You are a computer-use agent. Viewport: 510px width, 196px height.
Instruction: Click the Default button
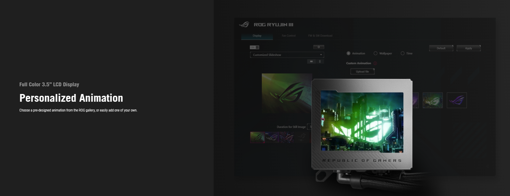[x=441, y=48]
